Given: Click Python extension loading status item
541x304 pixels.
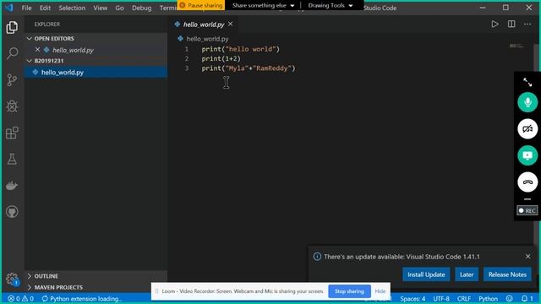Looking at the screenshot, I should click(81, 298).
